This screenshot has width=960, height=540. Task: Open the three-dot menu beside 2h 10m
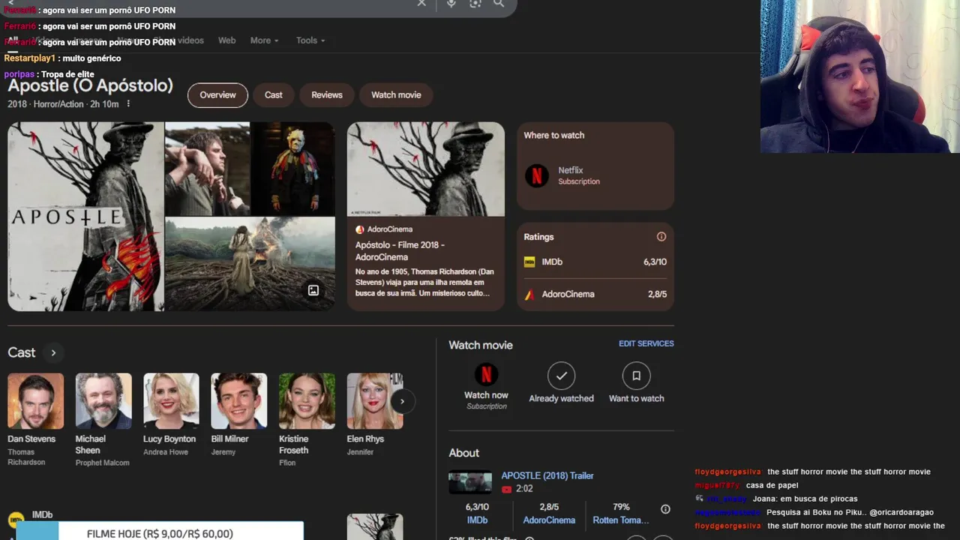(128, 104)
